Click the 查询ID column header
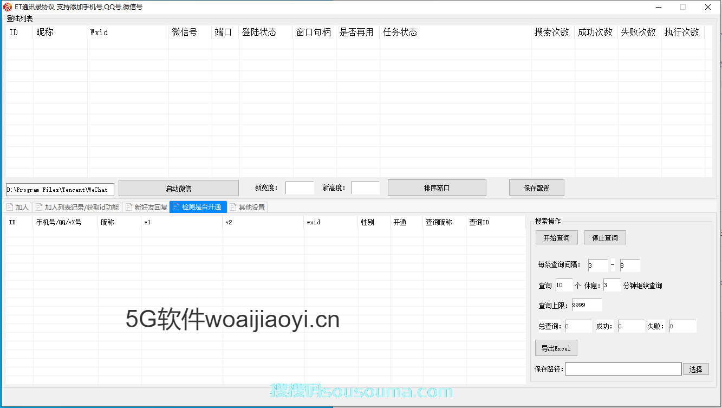 coord(496,222)
